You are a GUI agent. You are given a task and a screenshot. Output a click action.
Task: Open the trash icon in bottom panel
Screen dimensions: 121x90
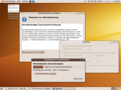pyautogui.click(x=119, y=88)
